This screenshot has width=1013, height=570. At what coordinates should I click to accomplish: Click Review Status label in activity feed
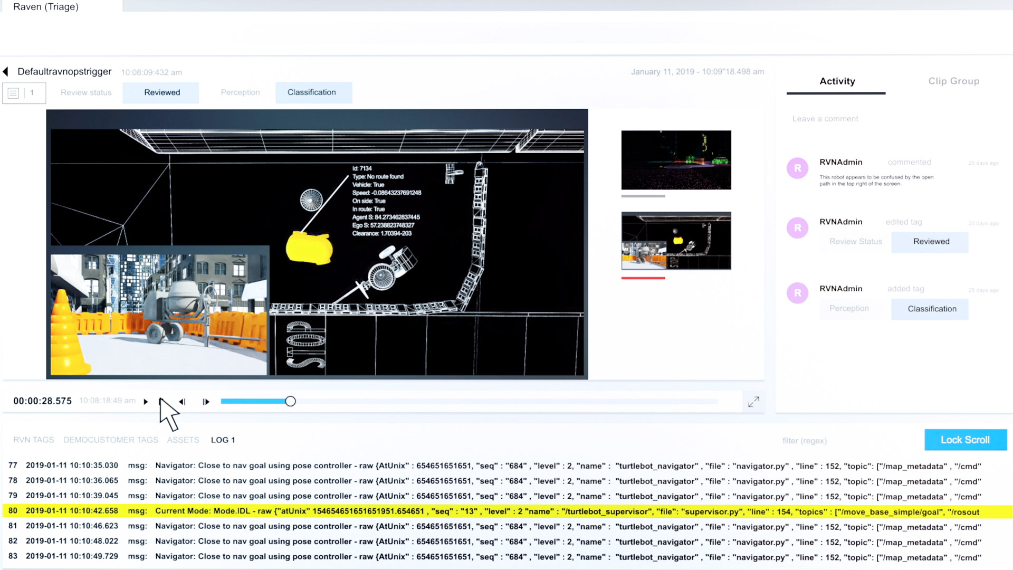(x=855, y=242)
